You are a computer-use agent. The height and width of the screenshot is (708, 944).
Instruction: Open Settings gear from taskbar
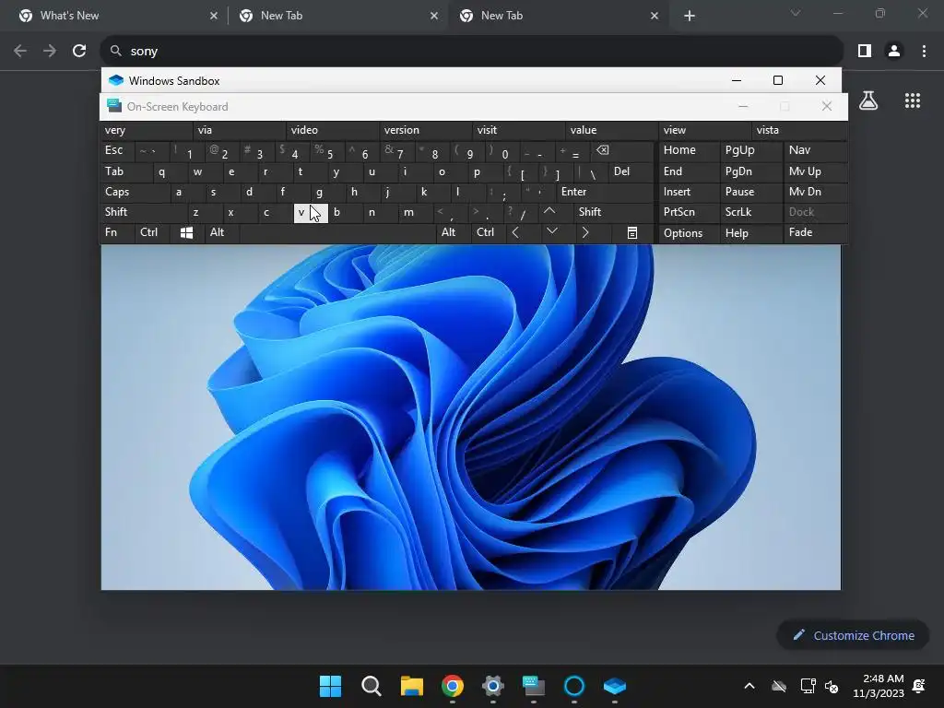(x=492, y=686)
